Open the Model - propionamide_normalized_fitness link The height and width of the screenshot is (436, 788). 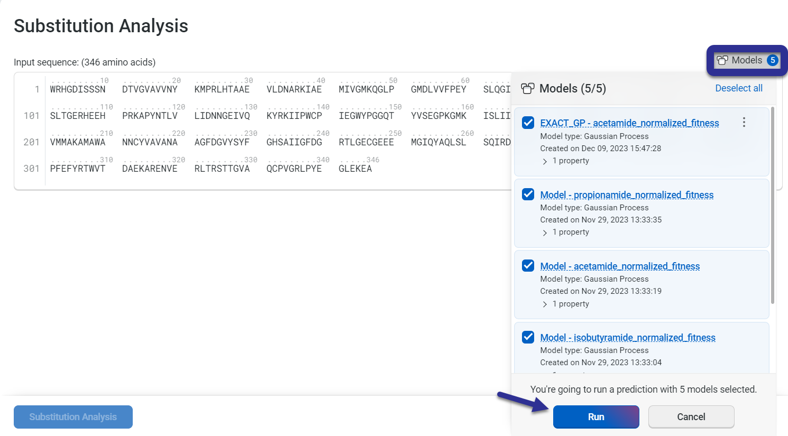[x=627, y=195]
